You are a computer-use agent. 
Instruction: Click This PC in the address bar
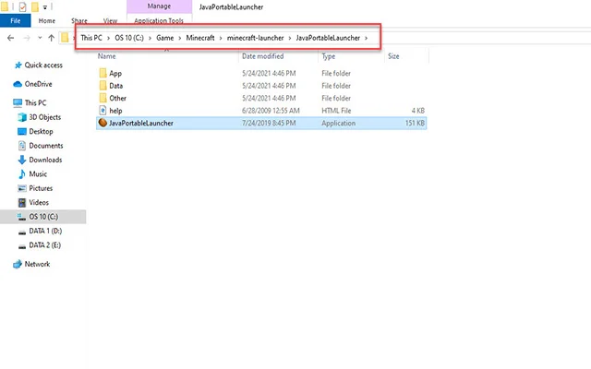click(x=91, y=38)
